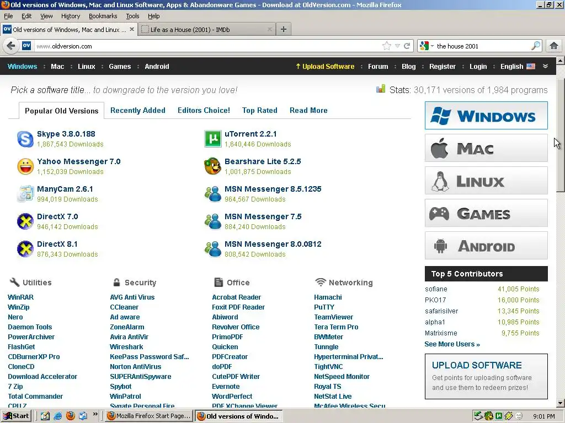Click the Upload Software promo box
565x423 pixels.
486,376
